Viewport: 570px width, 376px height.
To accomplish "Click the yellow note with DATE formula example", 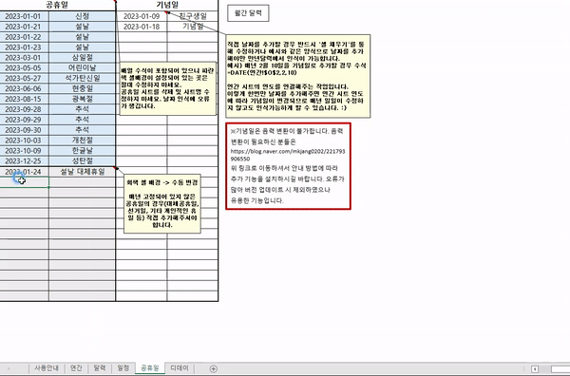I will pos(298,76).
